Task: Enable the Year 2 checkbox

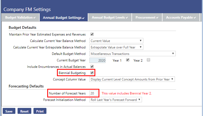Action: click(x=148, y=60)
